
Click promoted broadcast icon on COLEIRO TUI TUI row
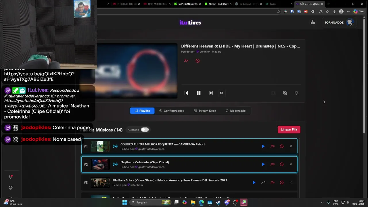pos(115,146)
